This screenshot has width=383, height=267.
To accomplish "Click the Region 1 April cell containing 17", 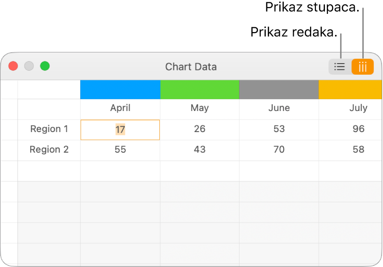I will (x=120, y=129).
